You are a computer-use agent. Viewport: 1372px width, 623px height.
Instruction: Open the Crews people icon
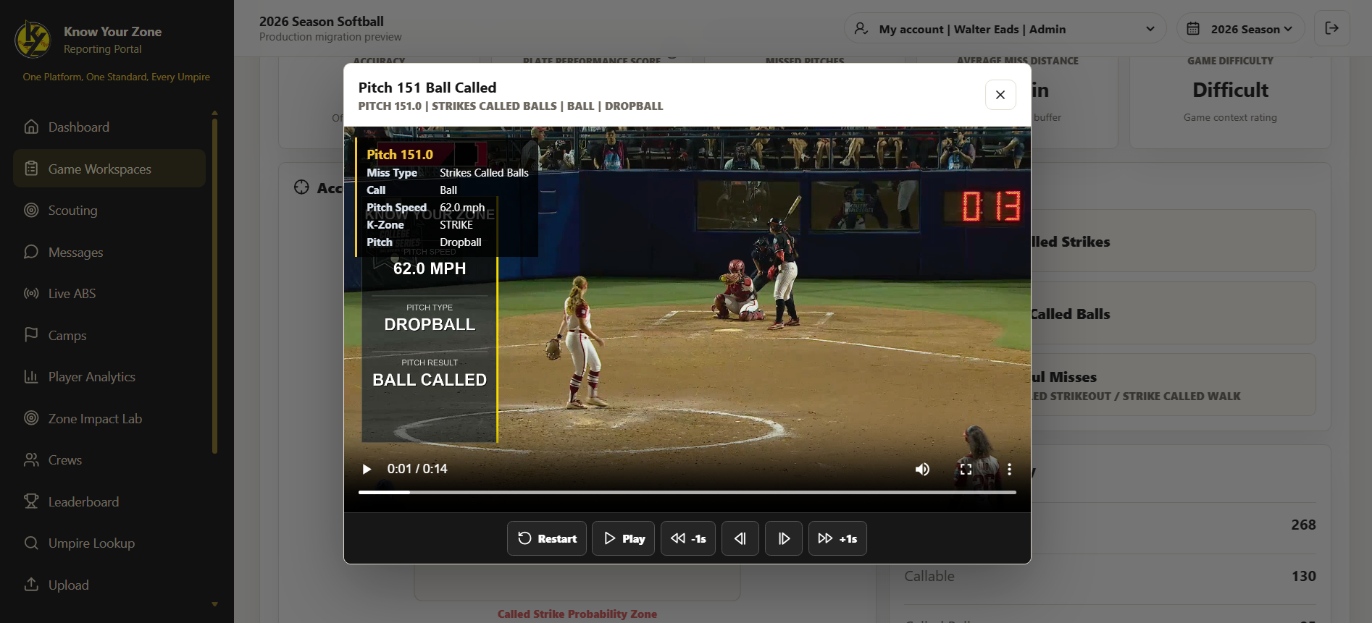click(31, 459)
